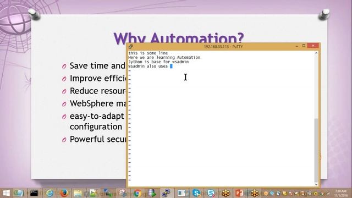Open the first orange flower taskbar icon

pos(226,193)
